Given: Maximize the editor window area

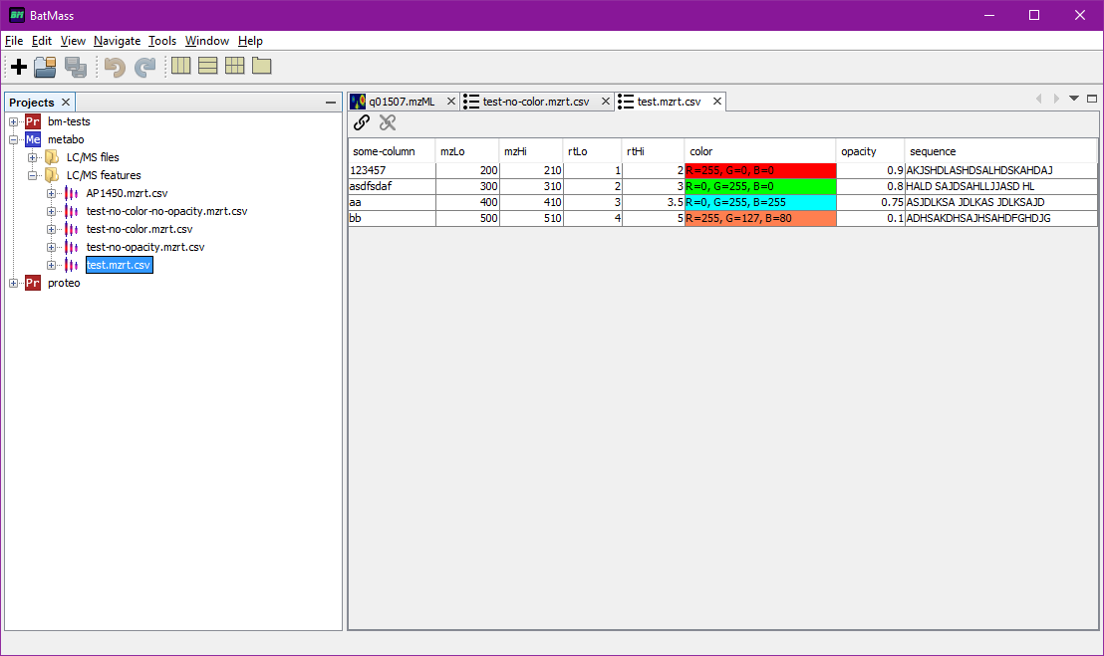Looking at the screenshot, I should click(x=1092, y=99).
